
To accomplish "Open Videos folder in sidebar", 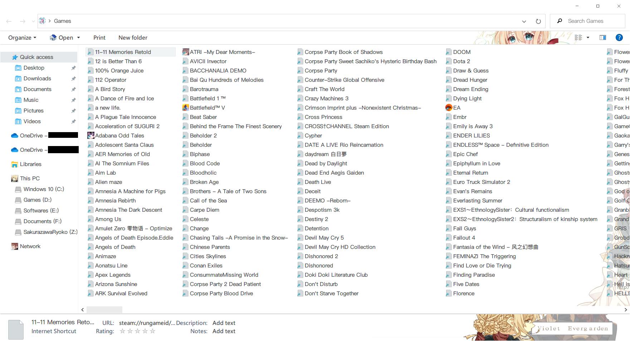I will (32, 121).
